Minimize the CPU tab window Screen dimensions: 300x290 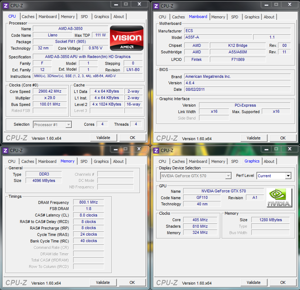click(x=115, y=4)
